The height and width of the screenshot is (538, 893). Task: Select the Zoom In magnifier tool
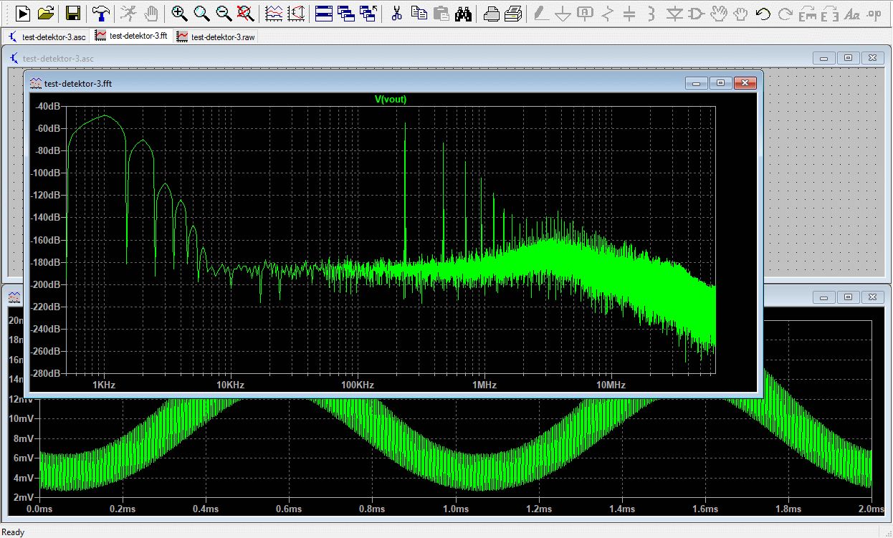(x=179, y=12)
